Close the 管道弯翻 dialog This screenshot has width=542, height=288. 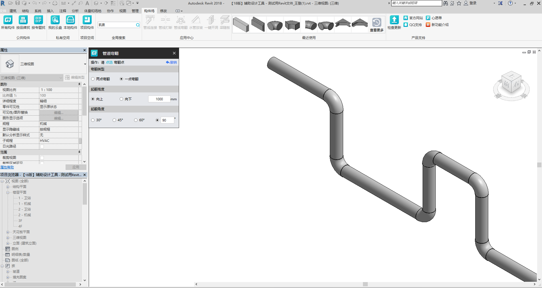174,53
